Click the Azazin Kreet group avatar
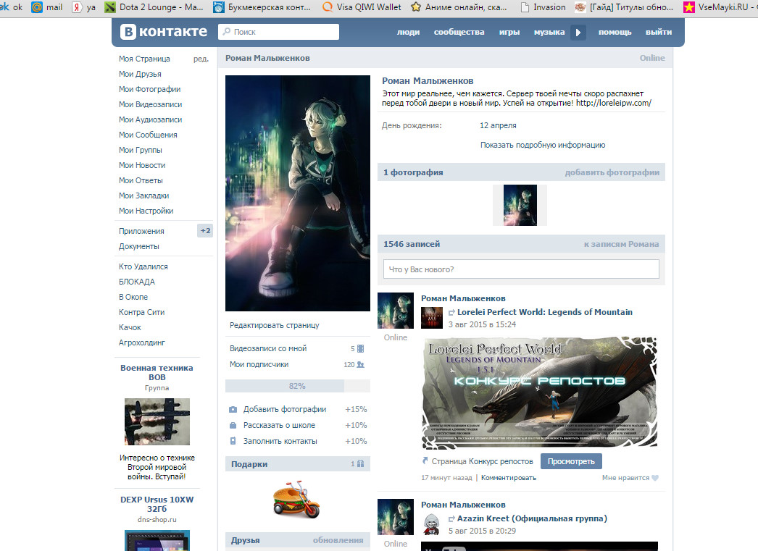 coord(432,524)
